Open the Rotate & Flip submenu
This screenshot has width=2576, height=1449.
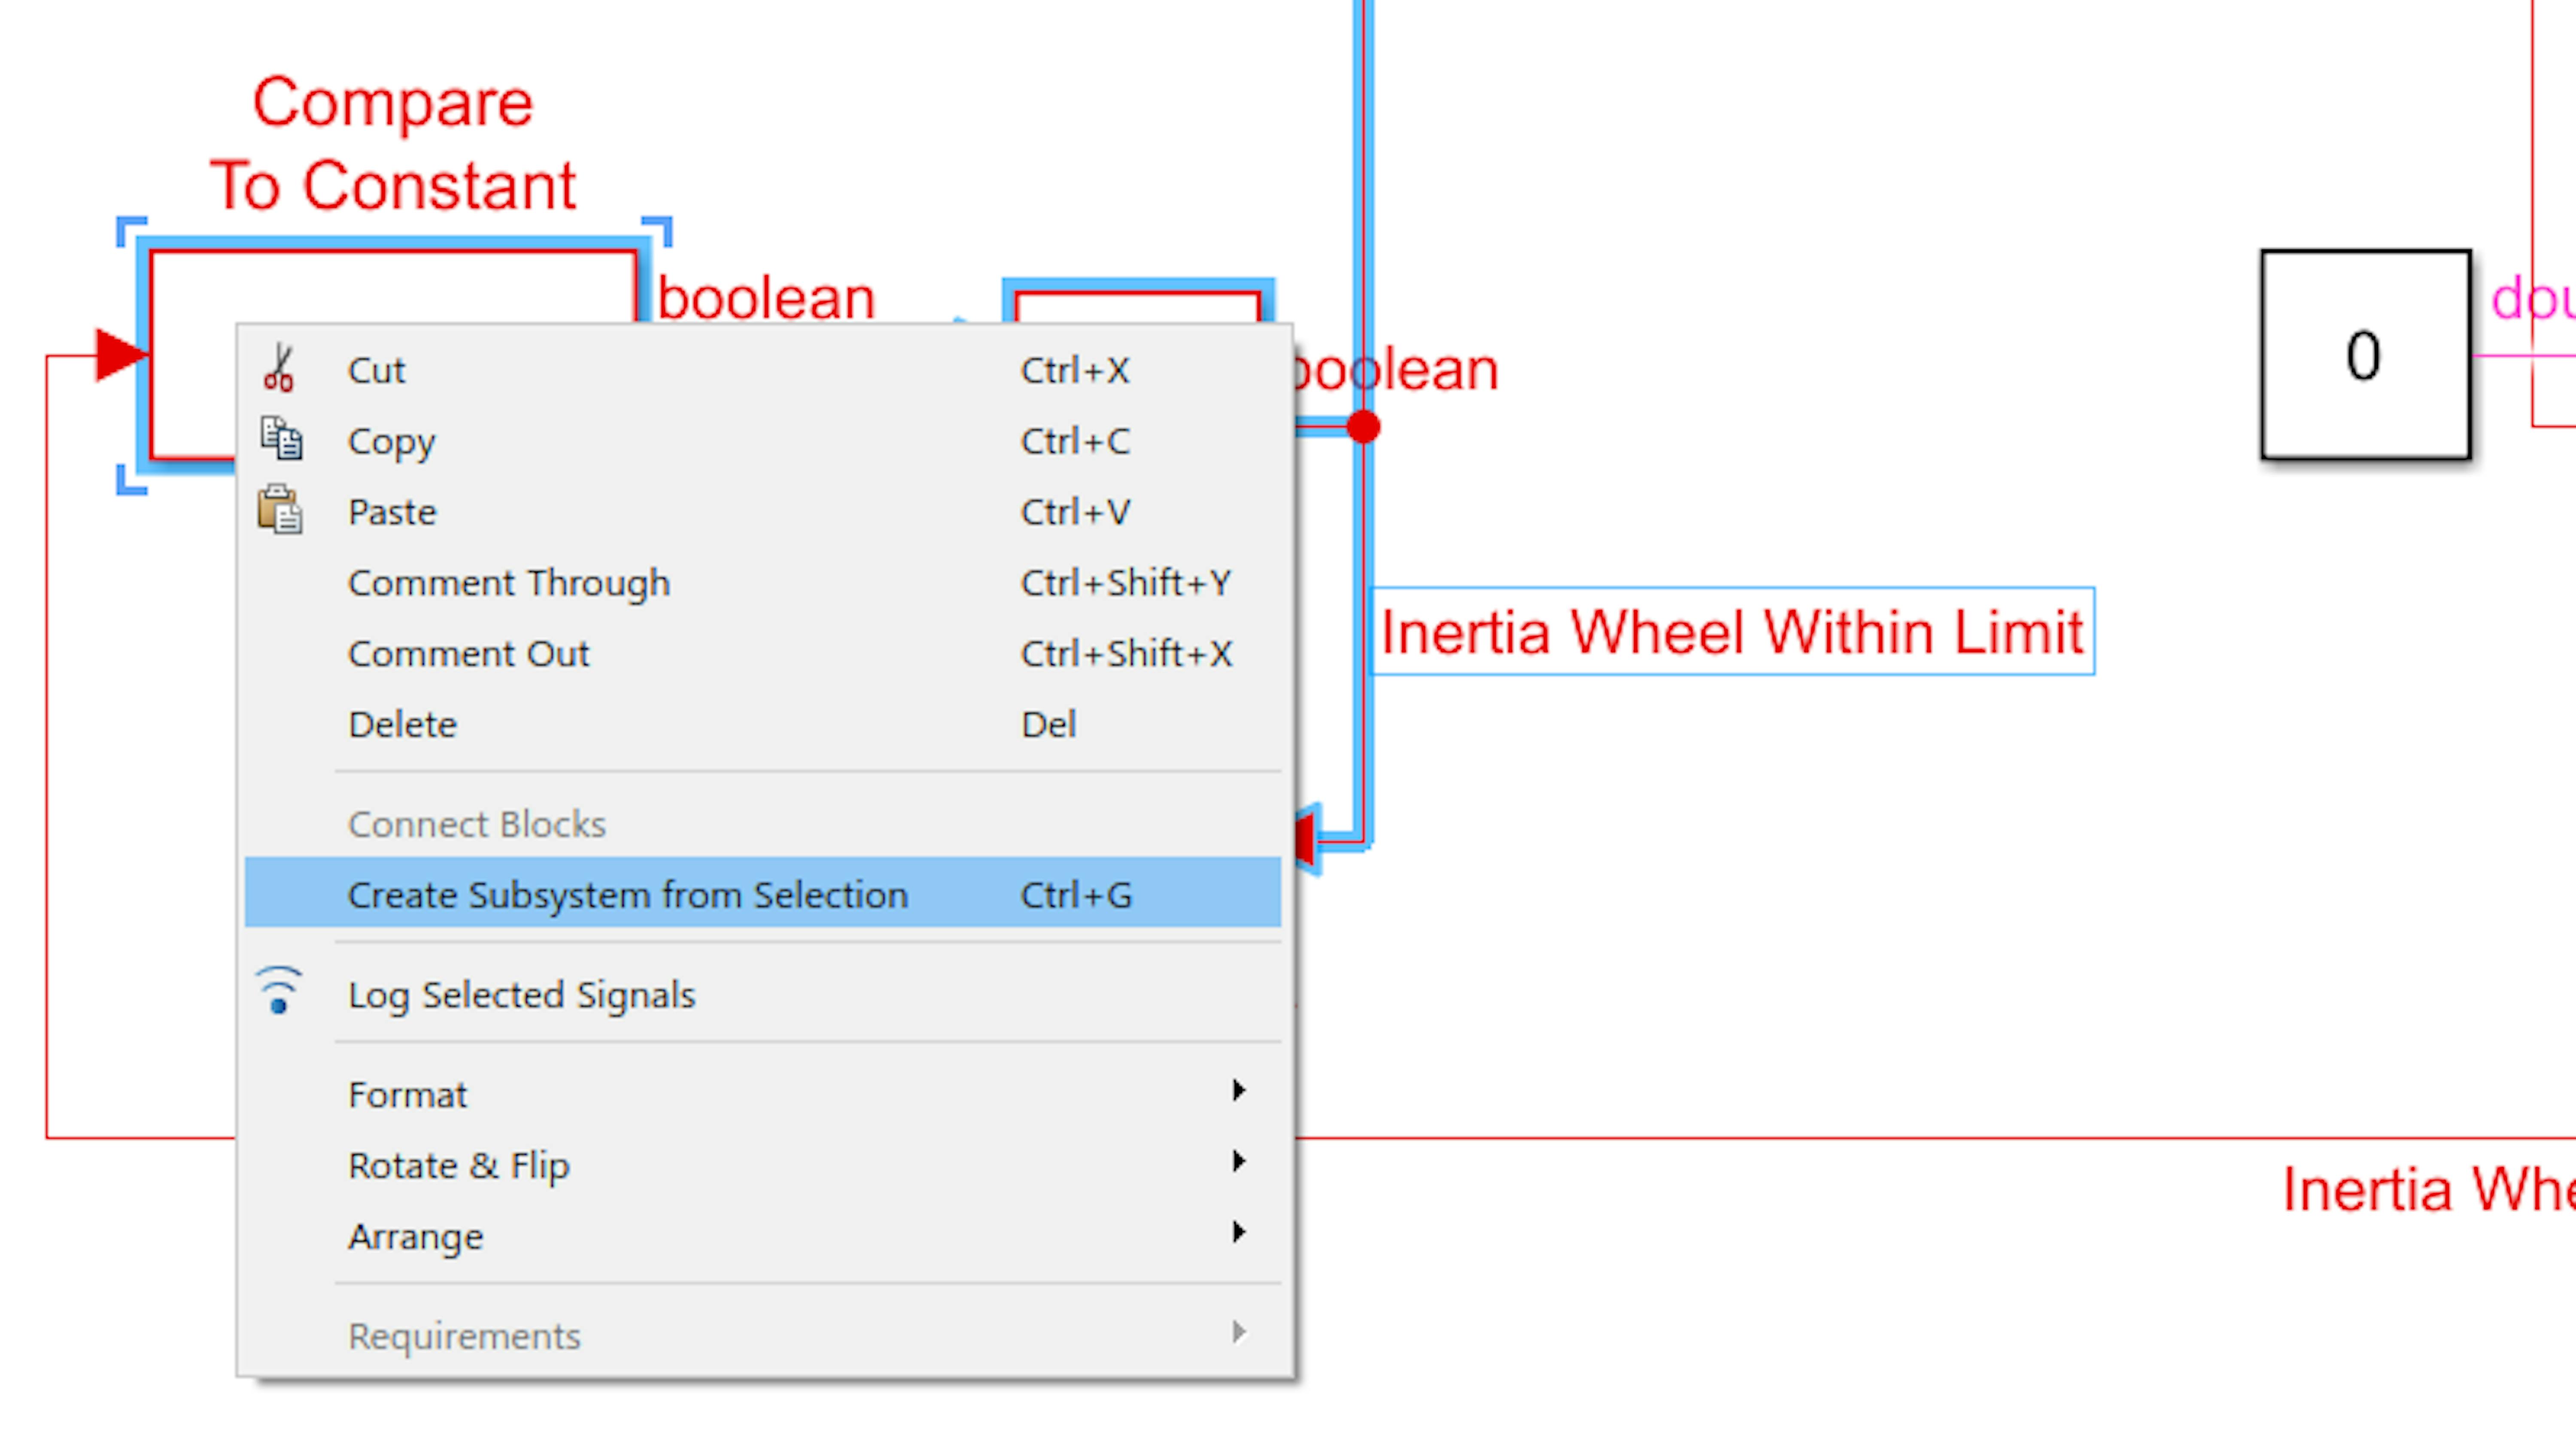(763, 1166)
